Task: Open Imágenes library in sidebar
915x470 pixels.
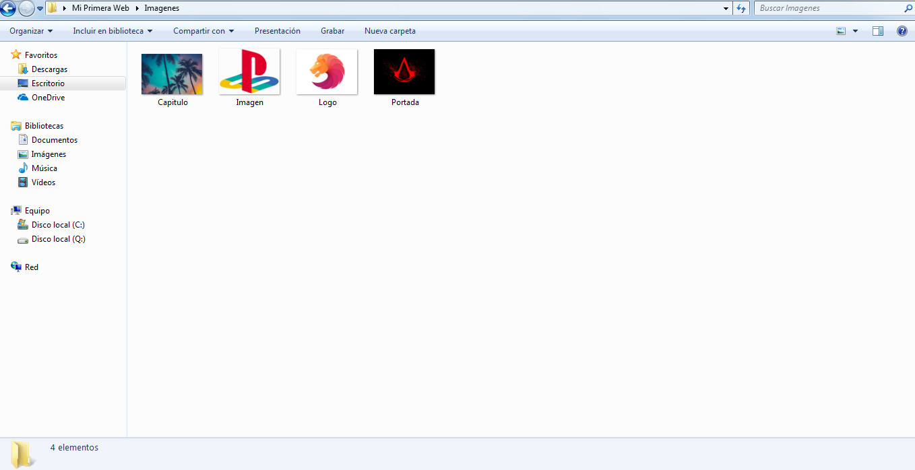Action: (x=49, y=154)
